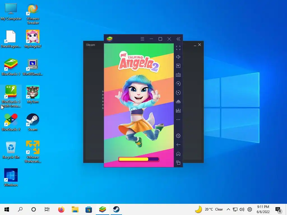Open Cortana circle on taskbar
This screenshot has width=287, height=215.
(34, 209)
